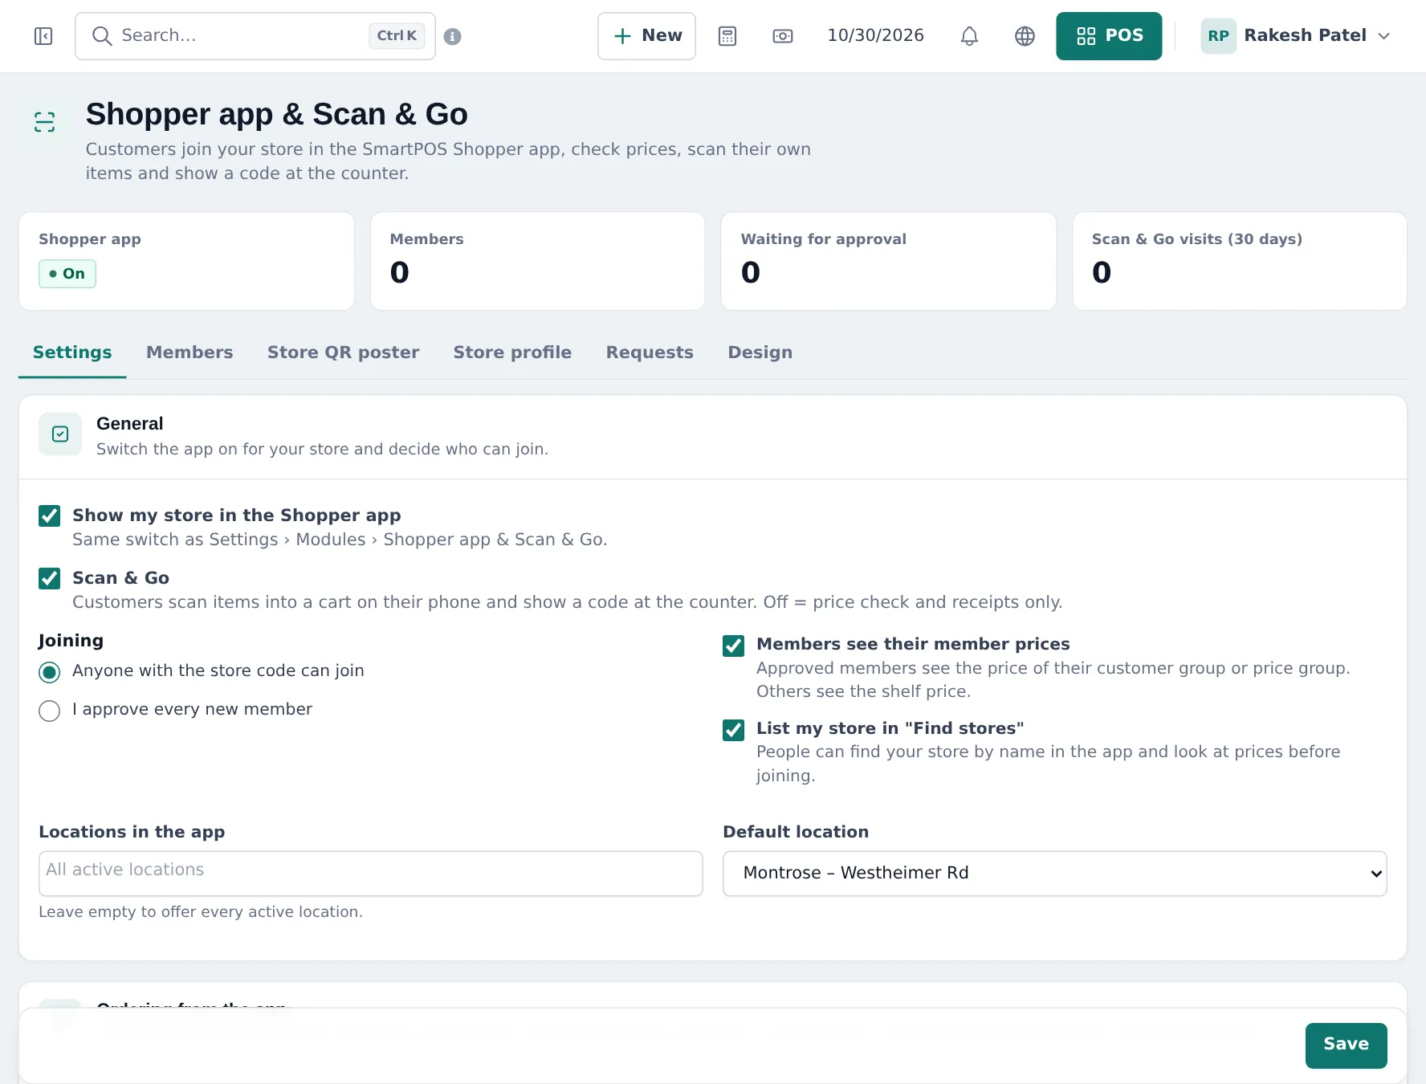Switch to the Settings tab
Screen dimensions: 1426x1084
click(72, 353)
